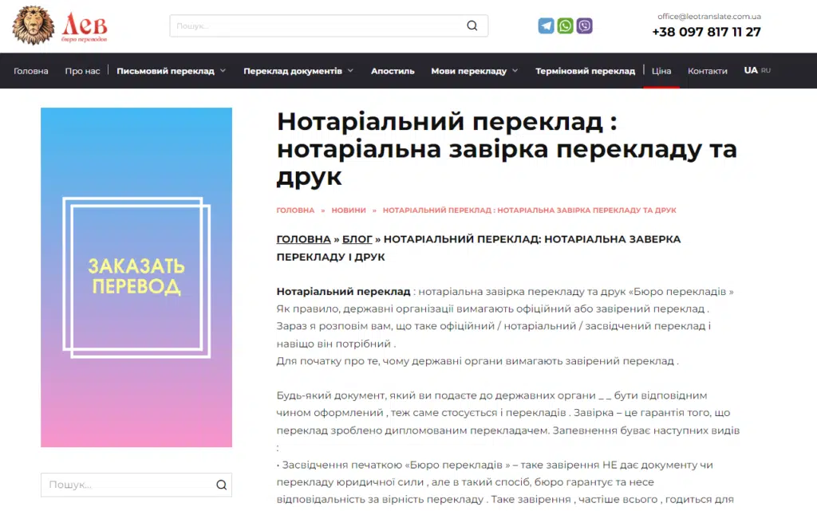Viewport: 817px width, 511px height.
Task: Open the WhatsApp messenger icon
Action: [x=566, y=26]
